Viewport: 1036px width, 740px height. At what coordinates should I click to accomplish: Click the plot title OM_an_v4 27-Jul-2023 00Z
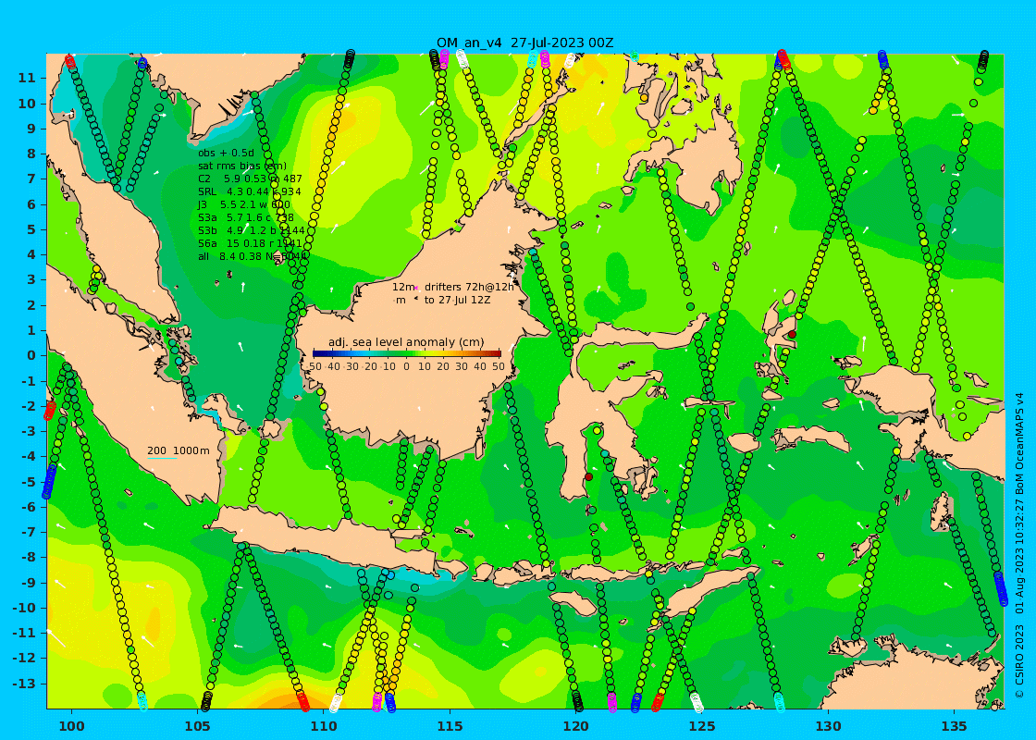click(x=524, y=43)
